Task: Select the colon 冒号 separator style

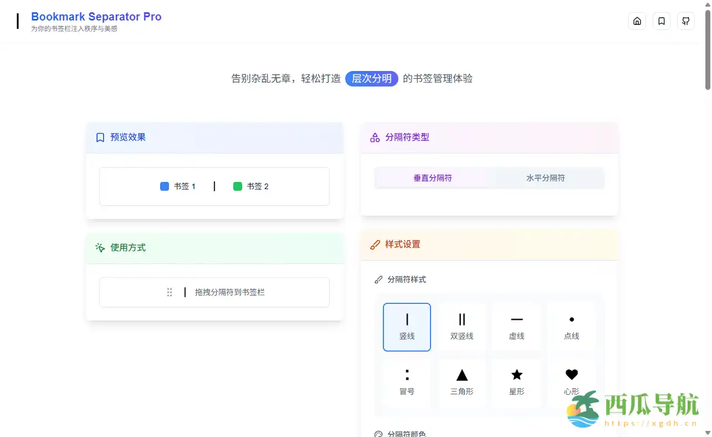Action: tap(407, 382)
